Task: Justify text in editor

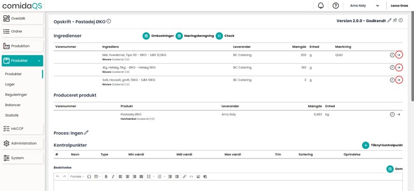Action: 141,177
